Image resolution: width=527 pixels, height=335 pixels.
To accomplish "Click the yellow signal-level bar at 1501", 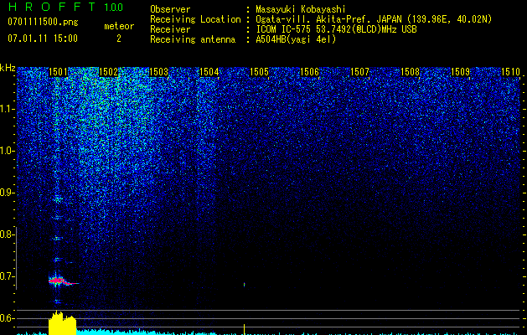I will click(62, 323).
